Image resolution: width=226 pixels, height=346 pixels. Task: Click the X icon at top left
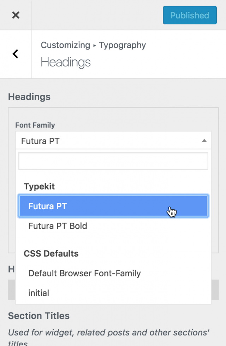(x=16, y=15)
